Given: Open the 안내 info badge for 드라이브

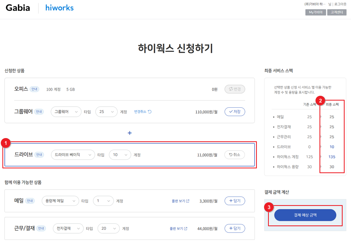Looking at the screenshot, I should click(x=39, y=155).
